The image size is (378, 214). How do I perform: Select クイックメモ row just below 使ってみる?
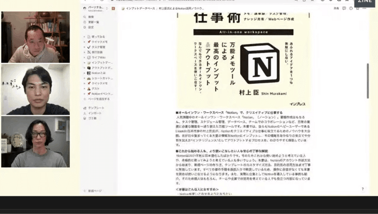[100, 42]
